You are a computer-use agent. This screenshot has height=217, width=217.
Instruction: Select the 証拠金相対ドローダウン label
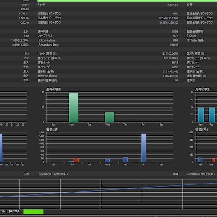(x=200, y=23)
